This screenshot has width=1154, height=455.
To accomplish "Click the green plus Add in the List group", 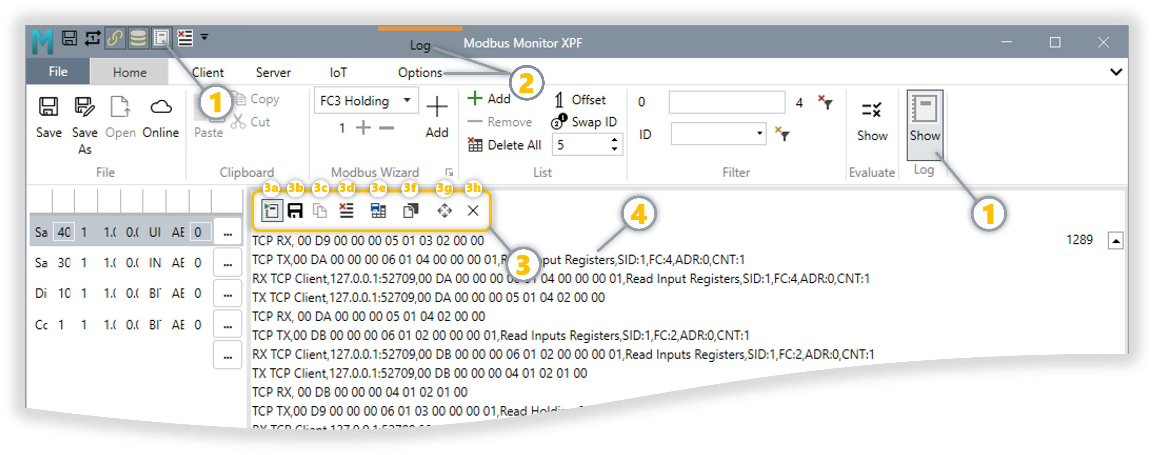I will [x=489, y=99].
